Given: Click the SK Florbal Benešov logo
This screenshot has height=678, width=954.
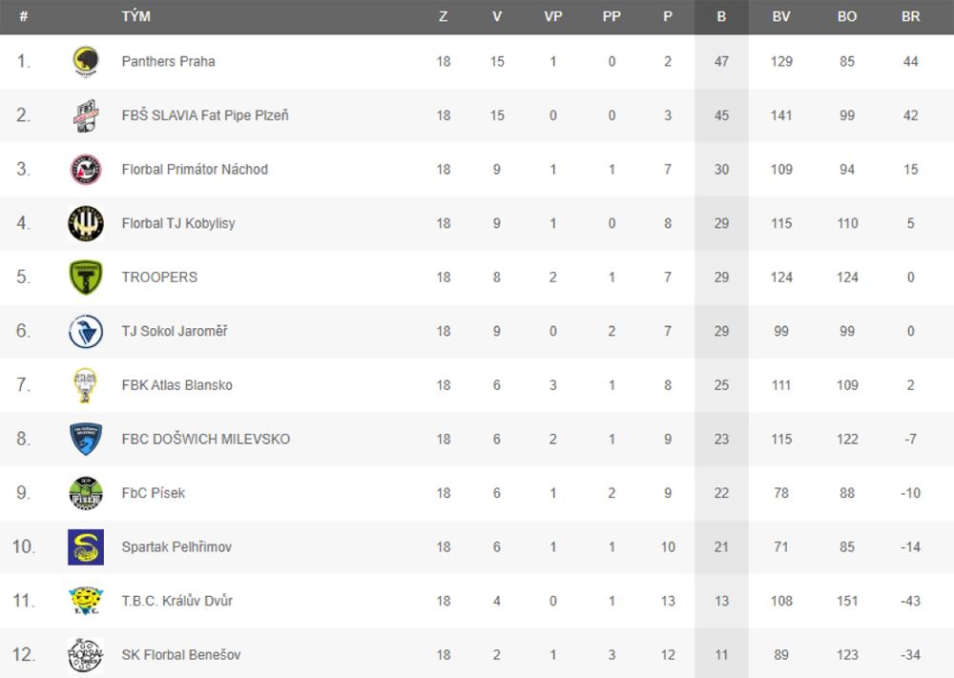Looking at the screenshot, I should tap(86, 655).
